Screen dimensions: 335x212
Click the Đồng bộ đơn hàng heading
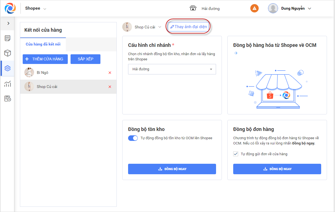pos(253,129)
